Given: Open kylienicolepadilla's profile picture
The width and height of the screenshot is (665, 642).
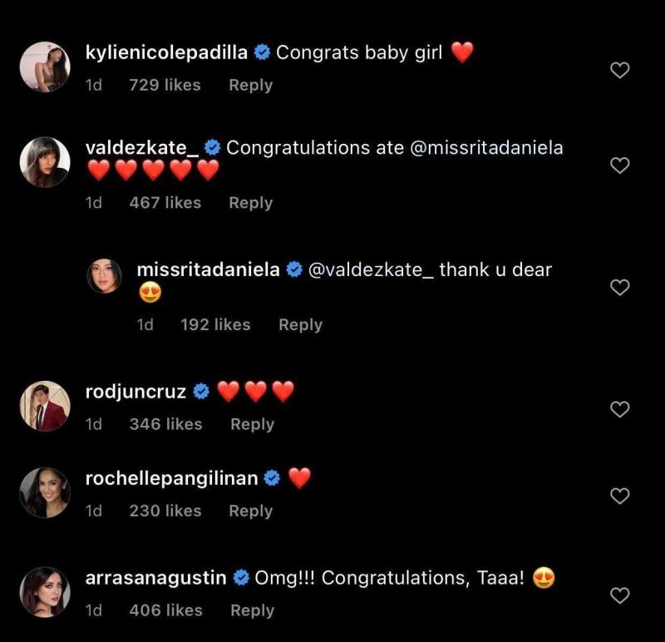Looking at the screenshot, I should click(x=45, y=67).
